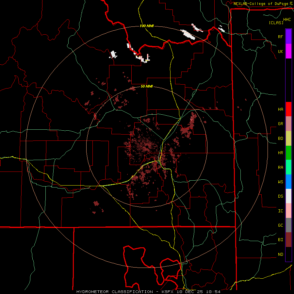The width and height of the screenshot is (294, 294).
Task: Click the HYDROMETEOR CLASSIFICATION title text
Action: pyautogui.click(x=114, y=292)
